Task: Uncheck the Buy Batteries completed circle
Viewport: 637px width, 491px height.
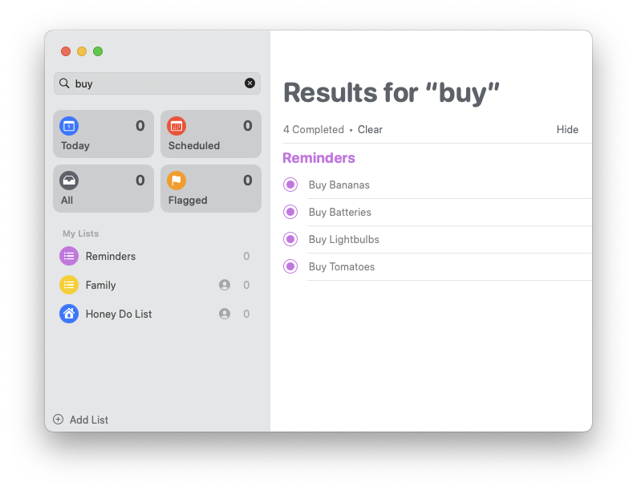Action: coord(290,212)
